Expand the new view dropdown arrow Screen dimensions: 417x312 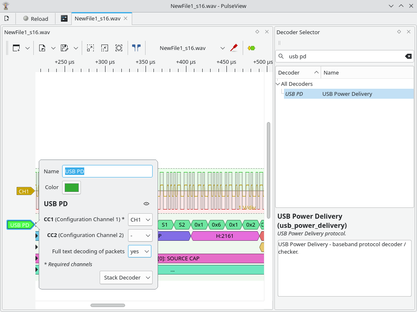point(28,48)
